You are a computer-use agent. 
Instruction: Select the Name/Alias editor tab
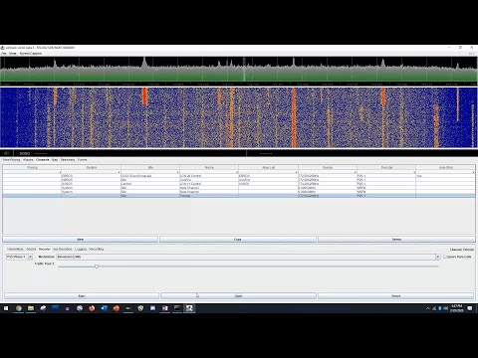(x=15, y=249)
